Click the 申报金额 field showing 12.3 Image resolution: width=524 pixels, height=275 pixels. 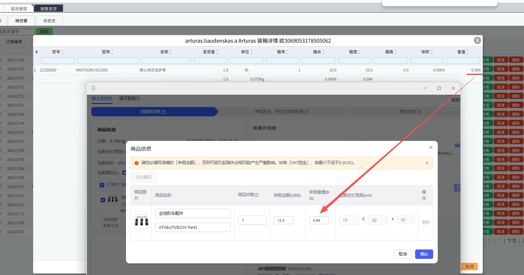pos(283,220)
